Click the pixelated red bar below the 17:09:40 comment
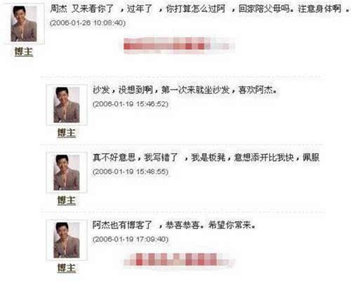Image resolution: width=351 pixels, height=283 pixels. 179,259
